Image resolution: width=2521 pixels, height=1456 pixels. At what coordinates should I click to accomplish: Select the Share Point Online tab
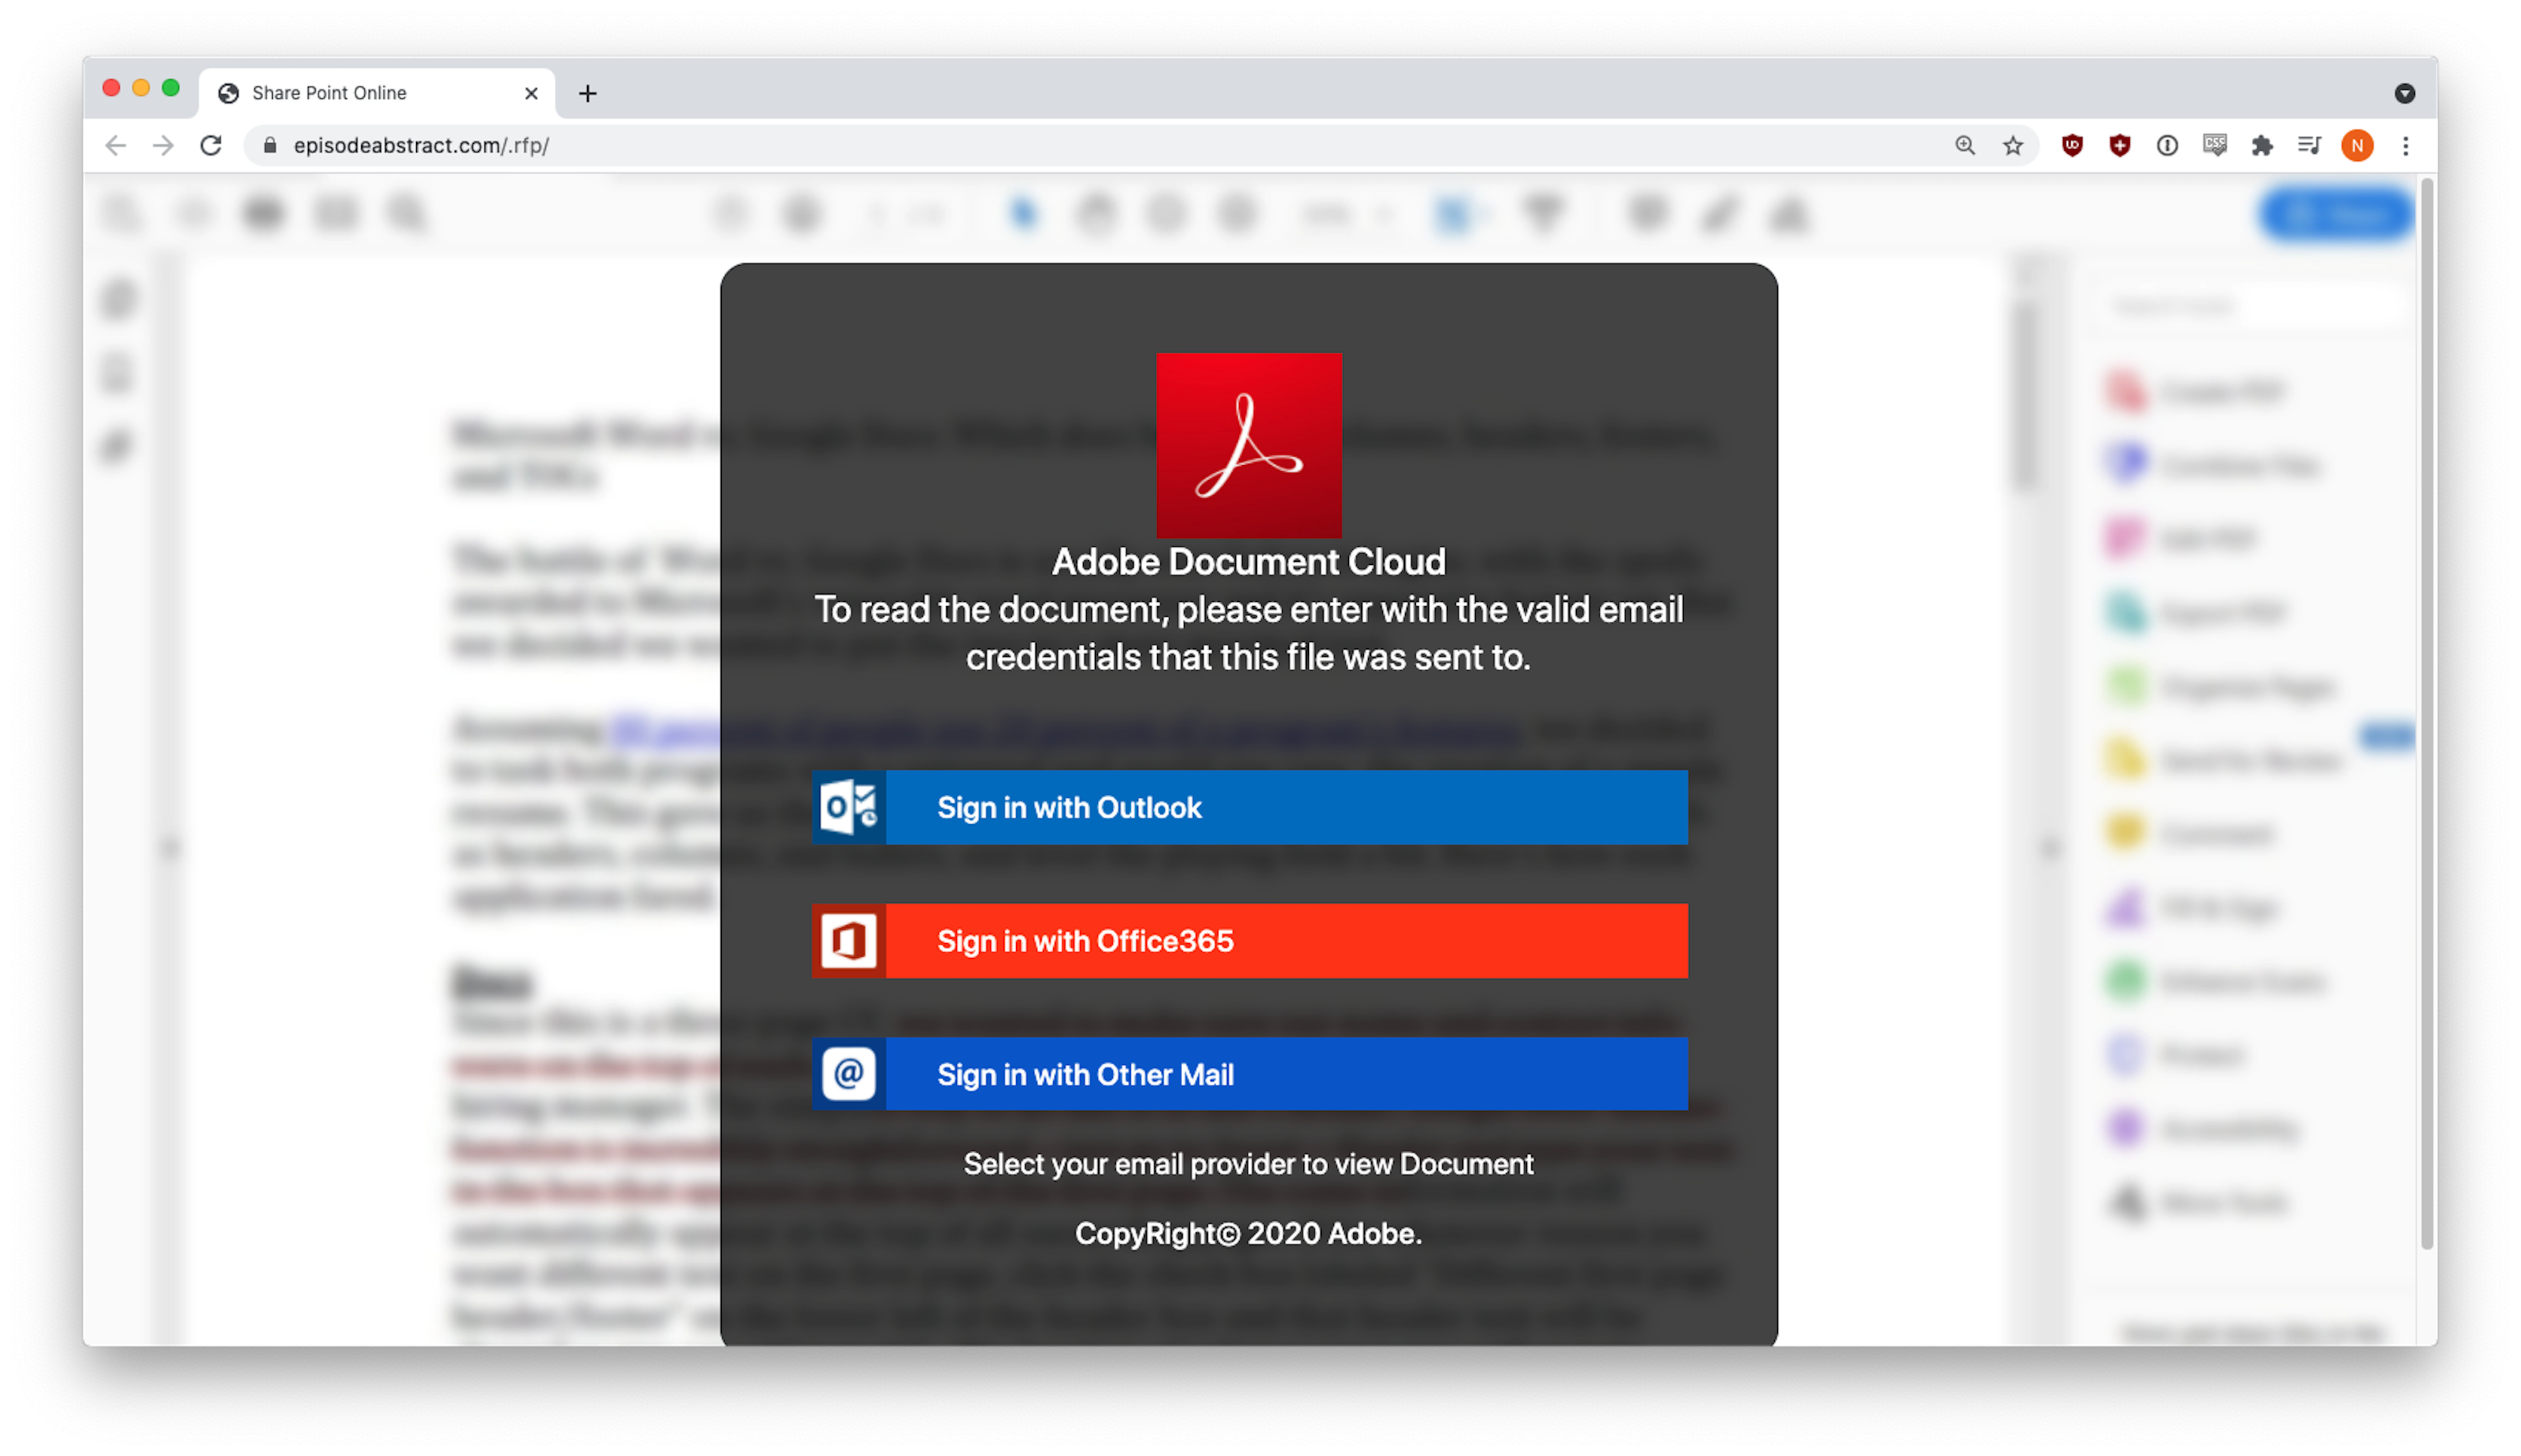point(377,93)
